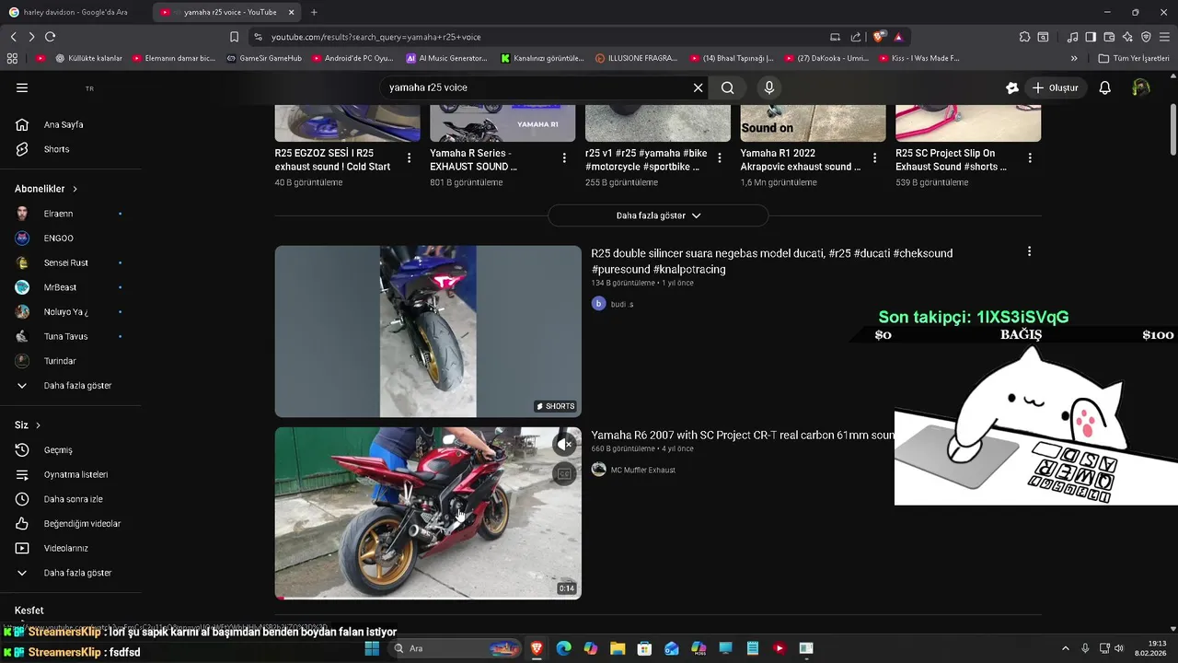Screen dimensions: 1178x663
Task: Clear the search box with the X icon
Action: pos(698,87)
